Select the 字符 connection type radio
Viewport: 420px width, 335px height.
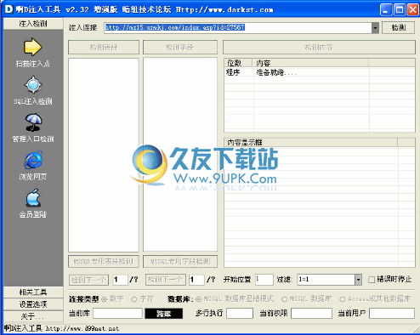(x=134, y=299)
